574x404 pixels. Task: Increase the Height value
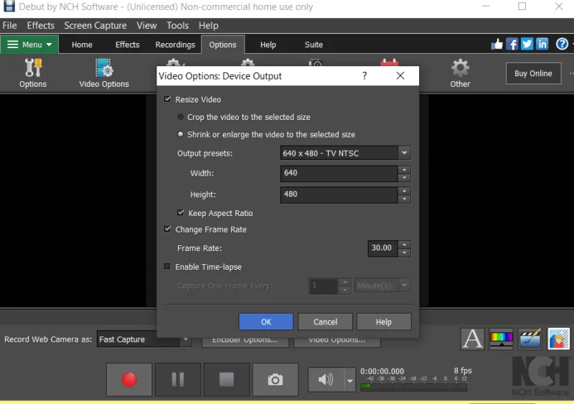click(404, 191)
